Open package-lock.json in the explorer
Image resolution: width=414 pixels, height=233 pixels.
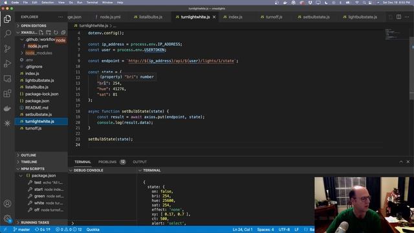tap(41, 94)
